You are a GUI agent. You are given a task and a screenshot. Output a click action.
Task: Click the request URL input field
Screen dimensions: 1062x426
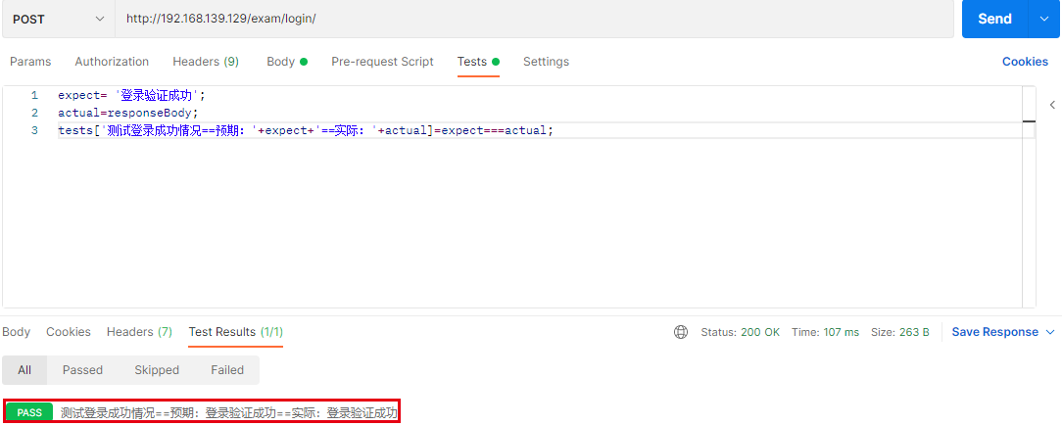pos(534,19)
